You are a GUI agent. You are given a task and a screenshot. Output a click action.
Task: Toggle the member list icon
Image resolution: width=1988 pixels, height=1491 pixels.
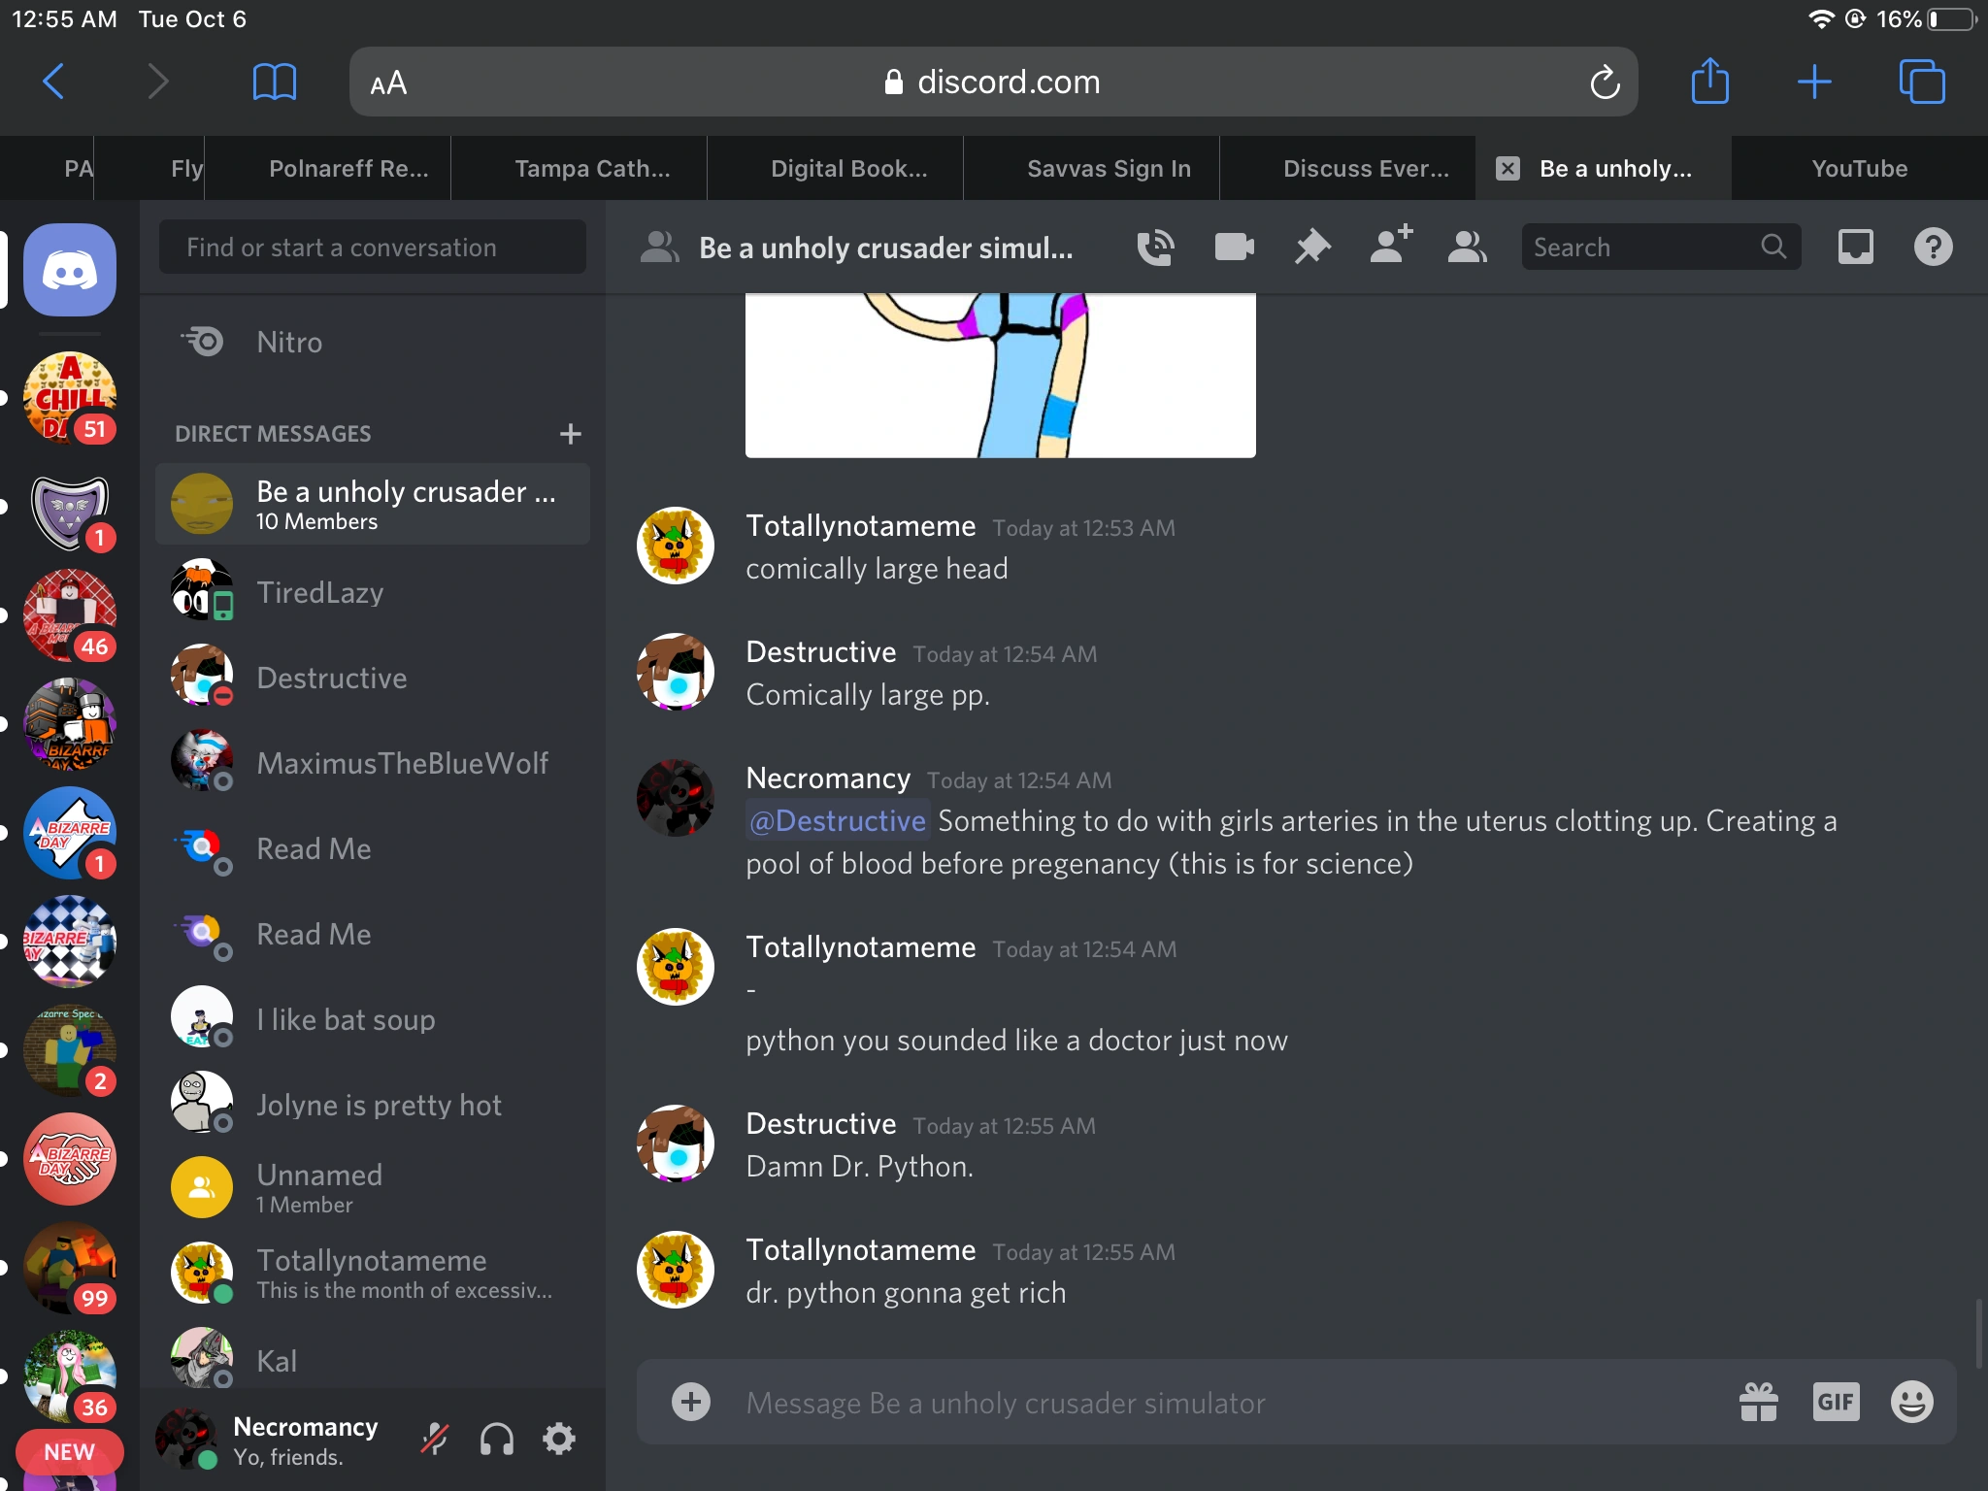click(1467, 248)
